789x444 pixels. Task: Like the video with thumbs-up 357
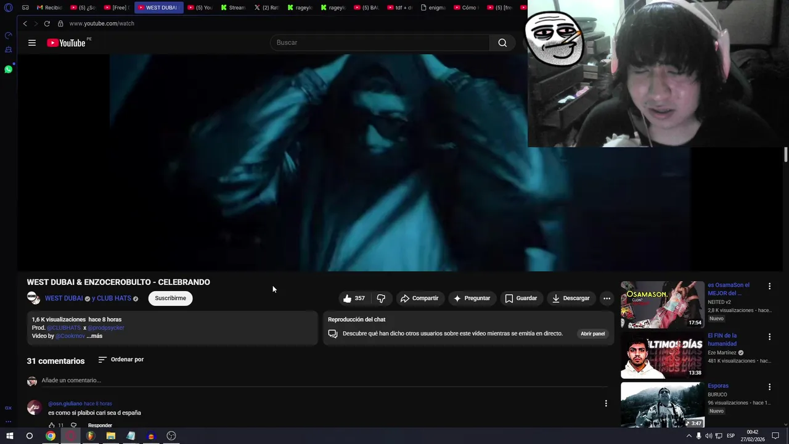coord(354,298)
